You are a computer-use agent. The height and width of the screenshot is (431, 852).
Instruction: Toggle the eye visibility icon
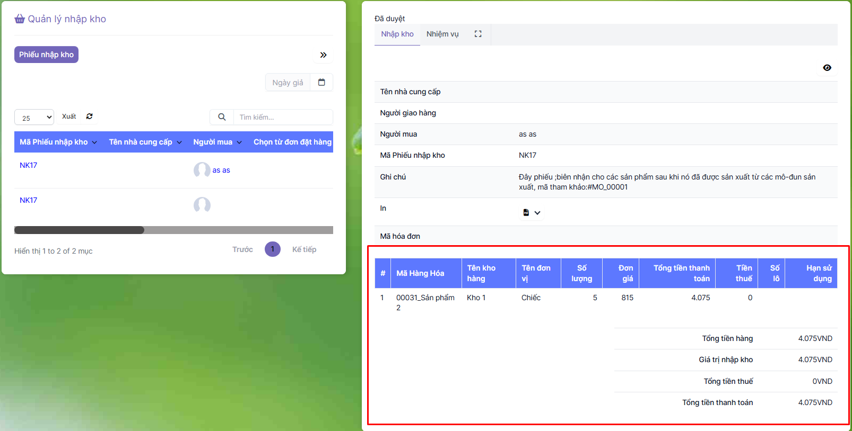point(827,68)
